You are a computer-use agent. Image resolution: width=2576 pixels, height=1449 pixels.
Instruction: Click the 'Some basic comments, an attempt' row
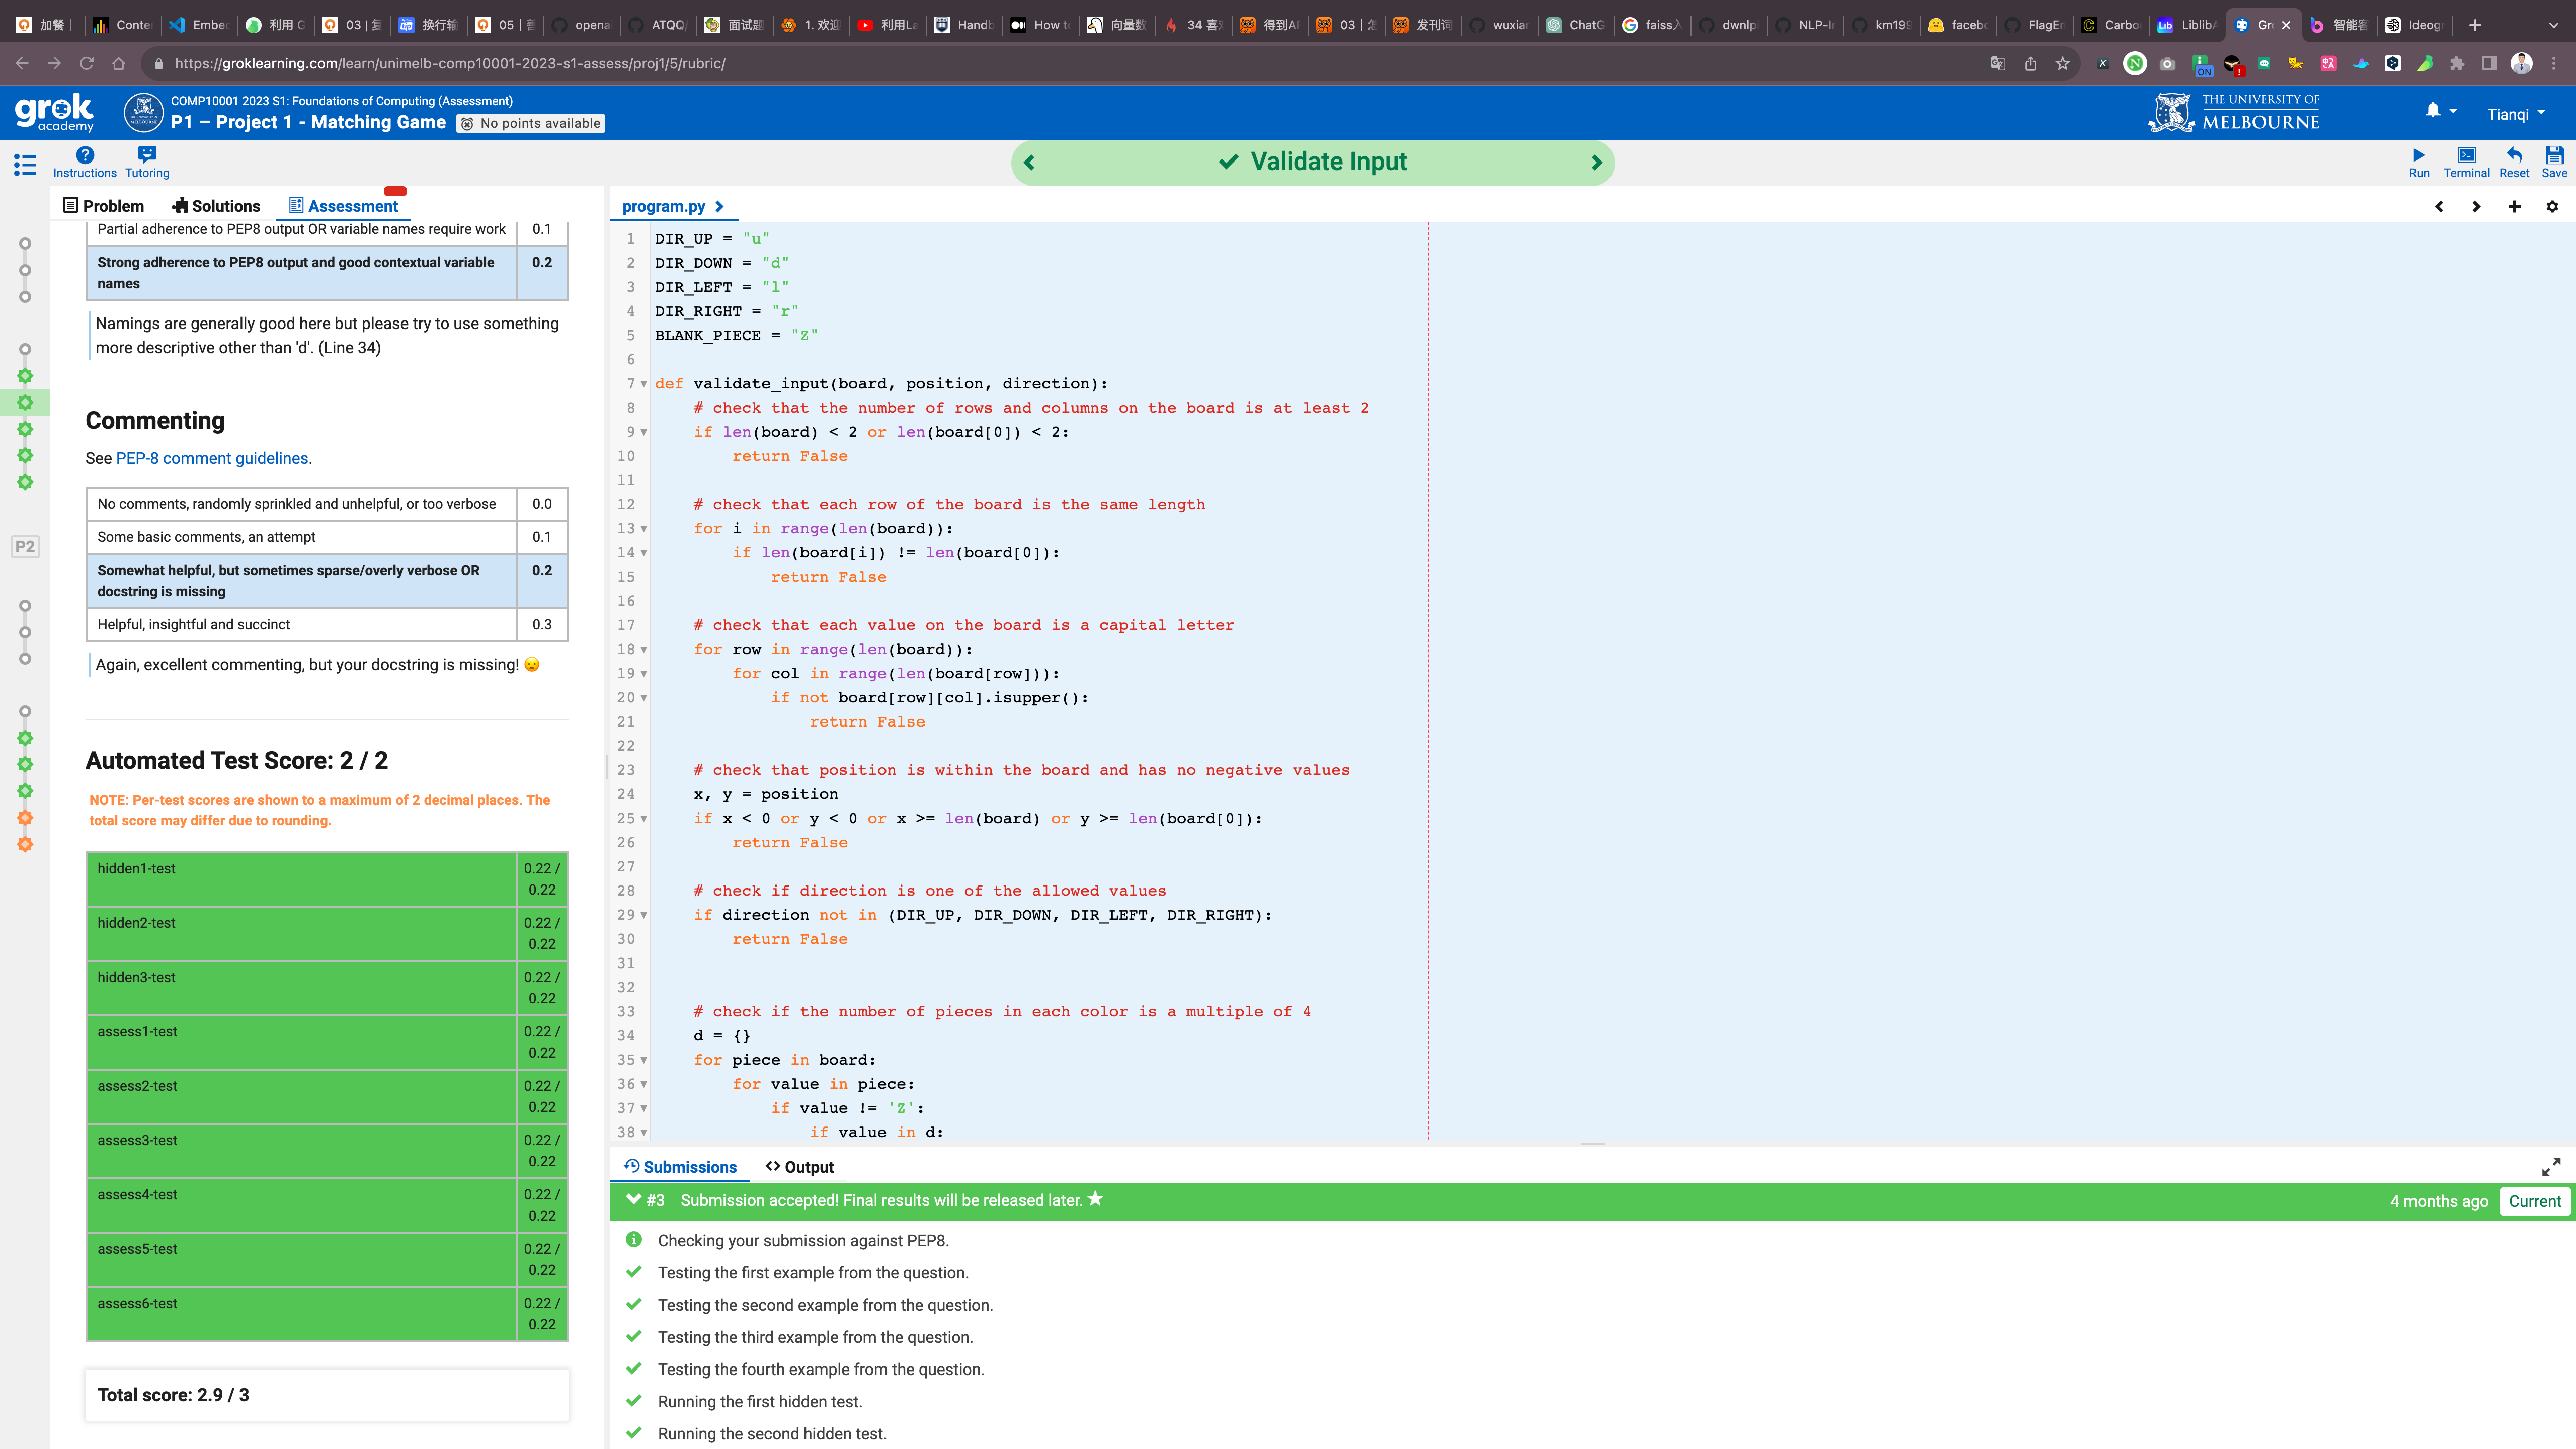point(327,537)
